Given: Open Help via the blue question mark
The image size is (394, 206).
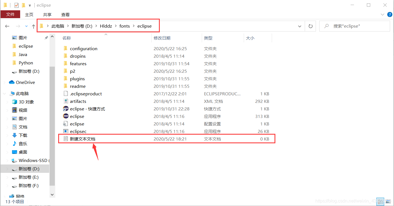Looking at the screenshot, I should [x=390, y=14].
